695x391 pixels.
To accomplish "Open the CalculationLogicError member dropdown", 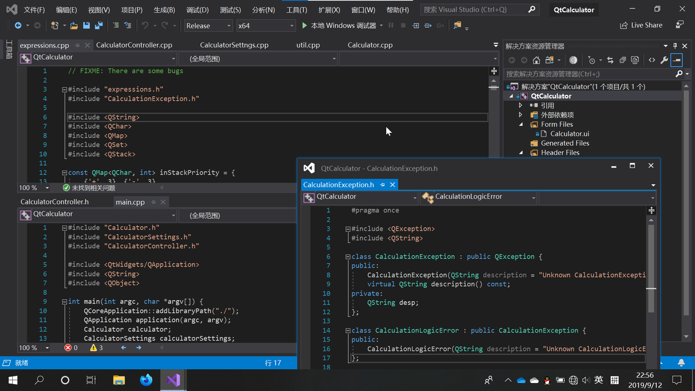I will click(479, 198).
